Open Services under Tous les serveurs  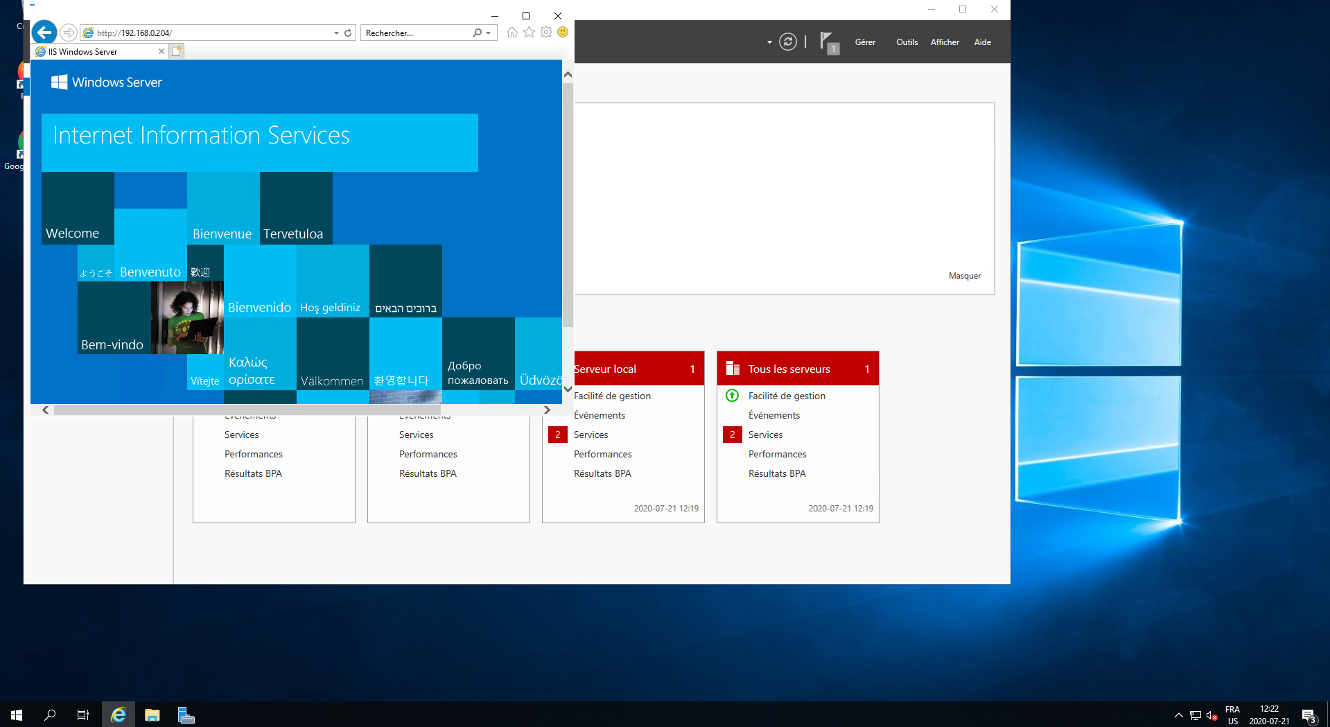(765, 435)
